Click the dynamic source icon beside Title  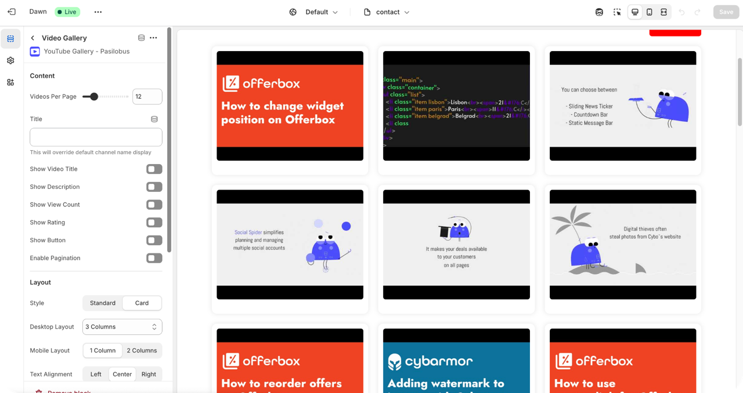point(154,119)
